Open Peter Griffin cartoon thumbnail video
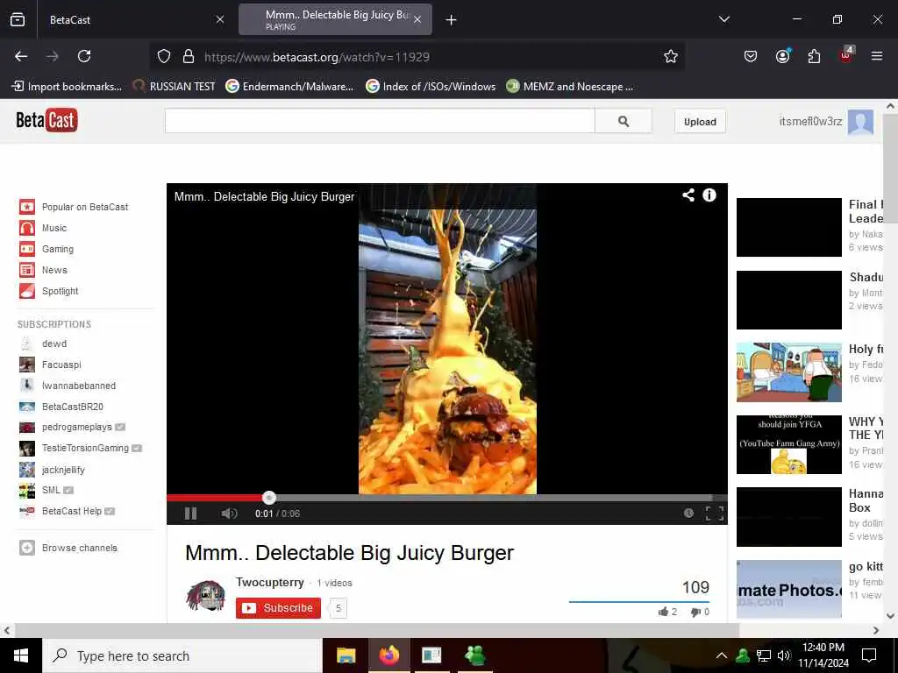This screenshot has height=673, width=898. point(788,372)
